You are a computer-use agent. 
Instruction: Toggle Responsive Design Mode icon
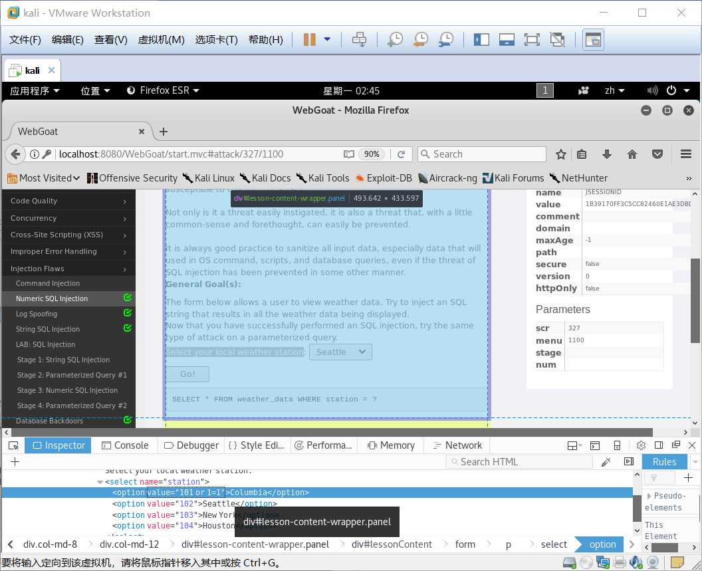point(617,445)
